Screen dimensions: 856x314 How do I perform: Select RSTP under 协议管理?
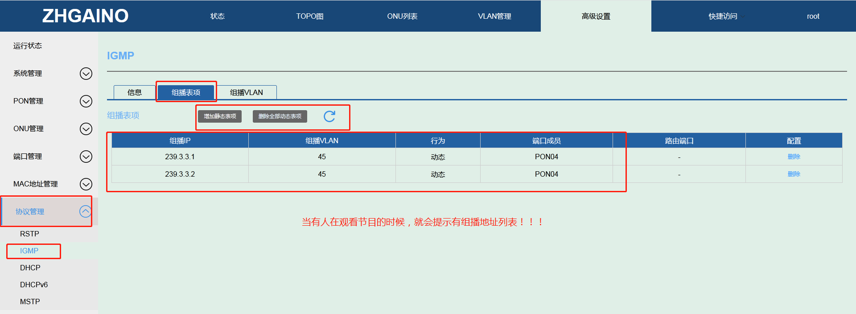tap(29, 234)
